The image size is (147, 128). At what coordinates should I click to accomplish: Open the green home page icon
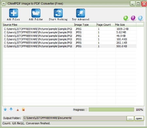(126, 18)
